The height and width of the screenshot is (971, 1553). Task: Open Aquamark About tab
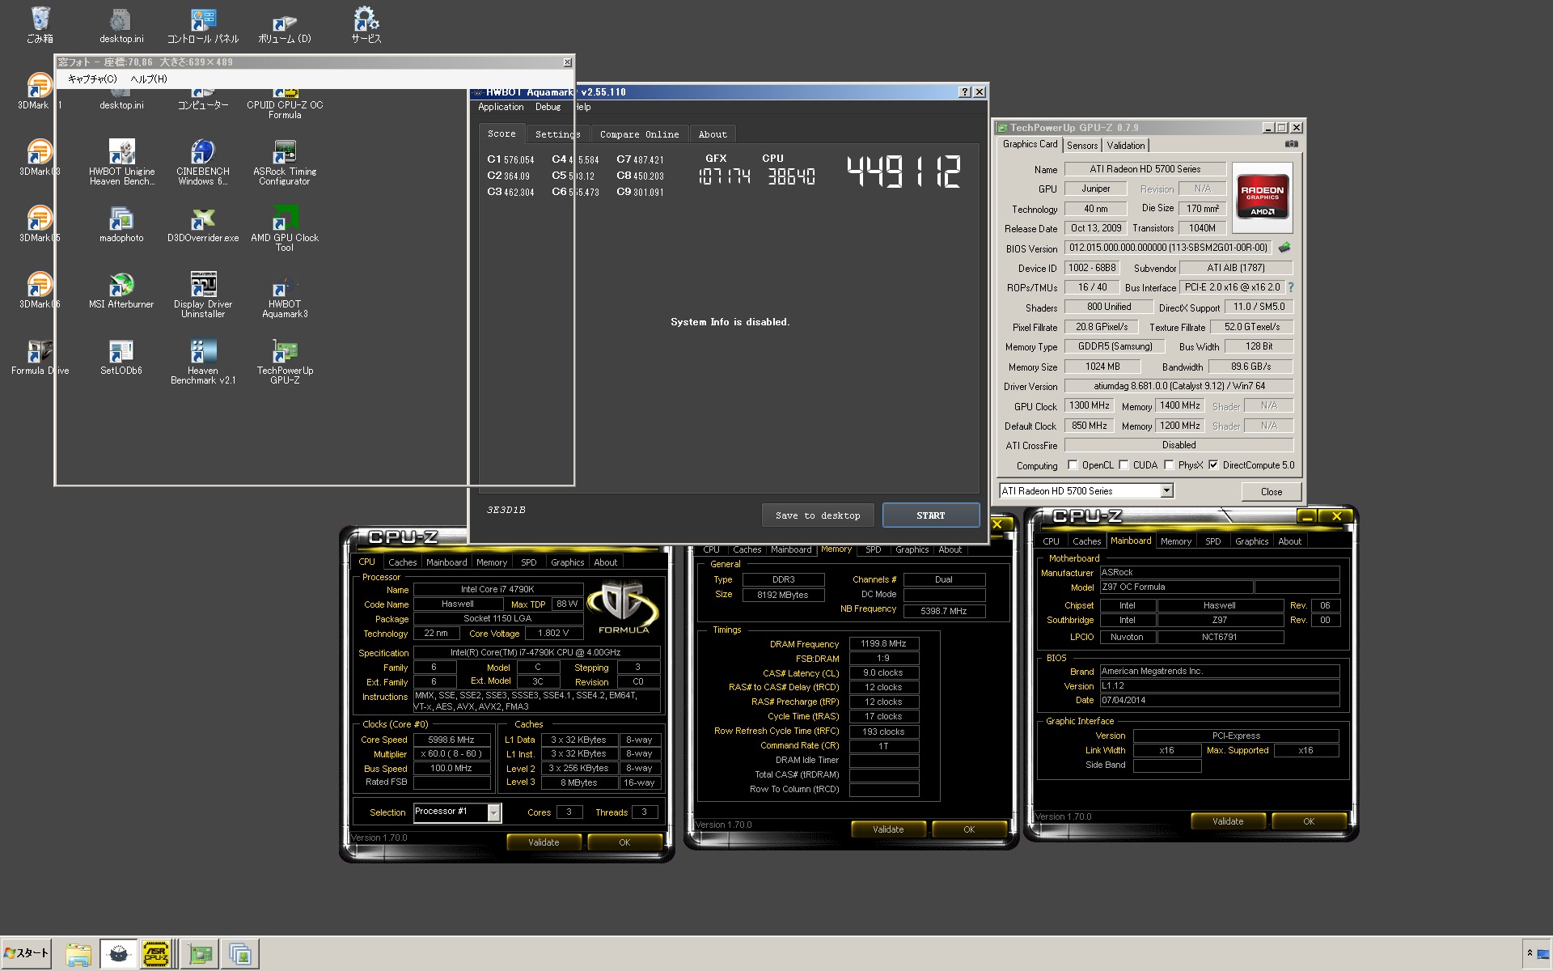(x=713, y=134)
